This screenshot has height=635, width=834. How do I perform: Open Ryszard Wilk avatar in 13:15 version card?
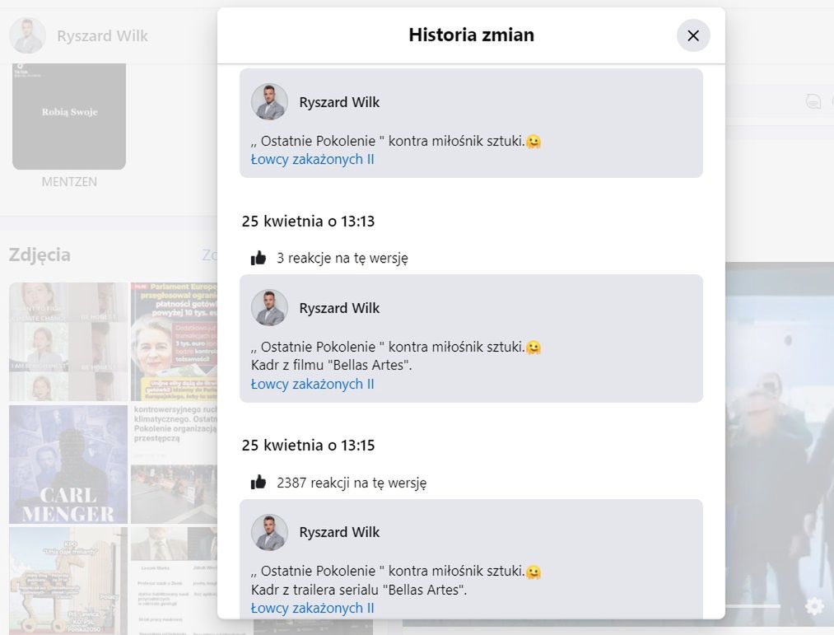click(x=270, y=532)
